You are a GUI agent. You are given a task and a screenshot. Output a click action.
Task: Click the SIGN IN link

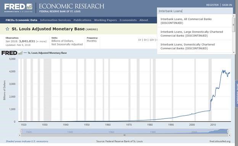point(227,5)
